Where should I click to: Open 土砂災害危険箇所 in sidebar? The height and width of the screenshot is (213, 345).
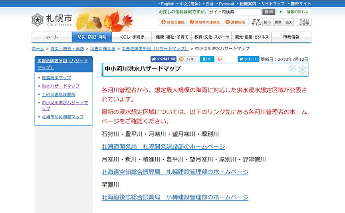[59, 94]
